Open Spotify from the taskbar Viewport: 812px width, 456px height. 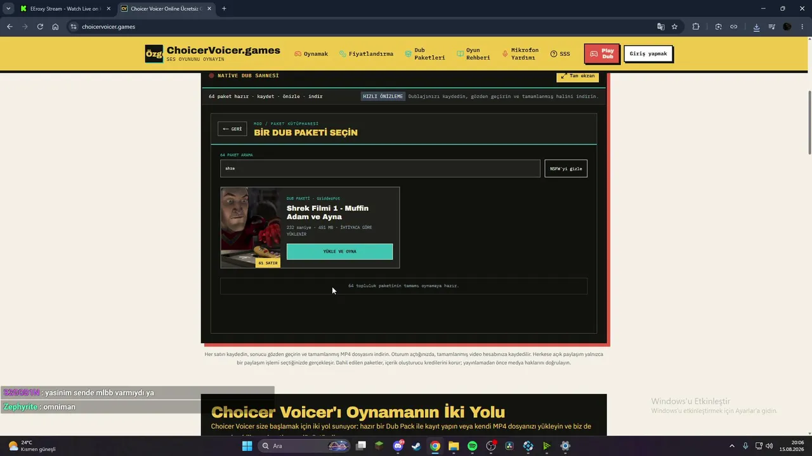click(x=472, y=446)
